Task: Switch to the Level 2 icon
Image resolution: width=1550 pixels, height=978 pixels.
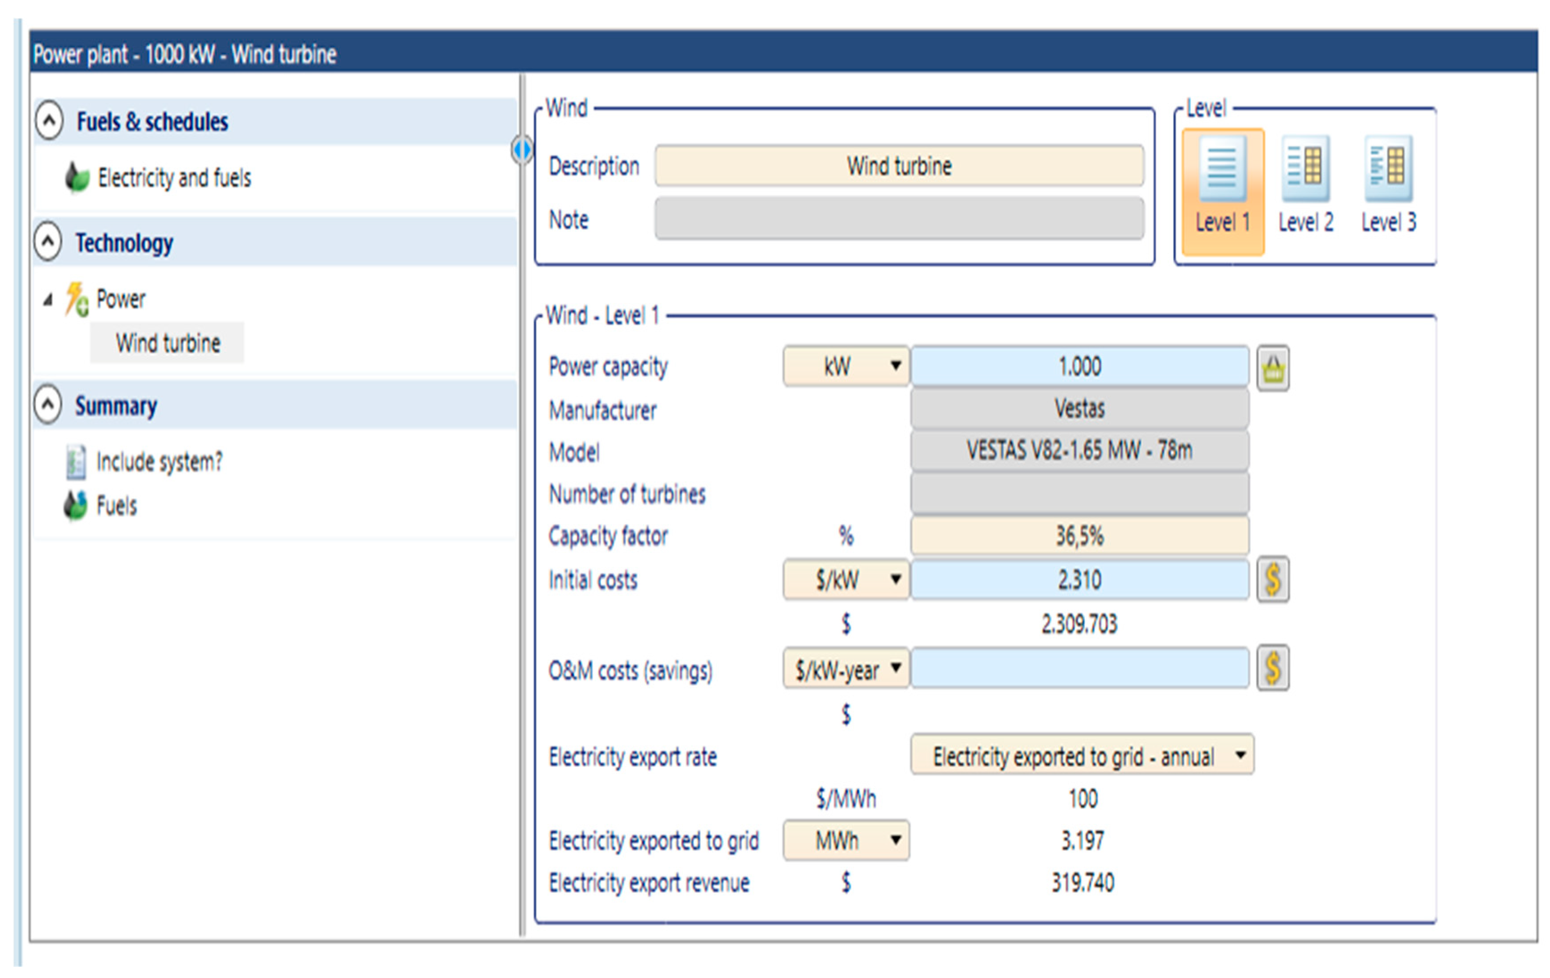Action: pyautogui.click(x=1305, y=169)
